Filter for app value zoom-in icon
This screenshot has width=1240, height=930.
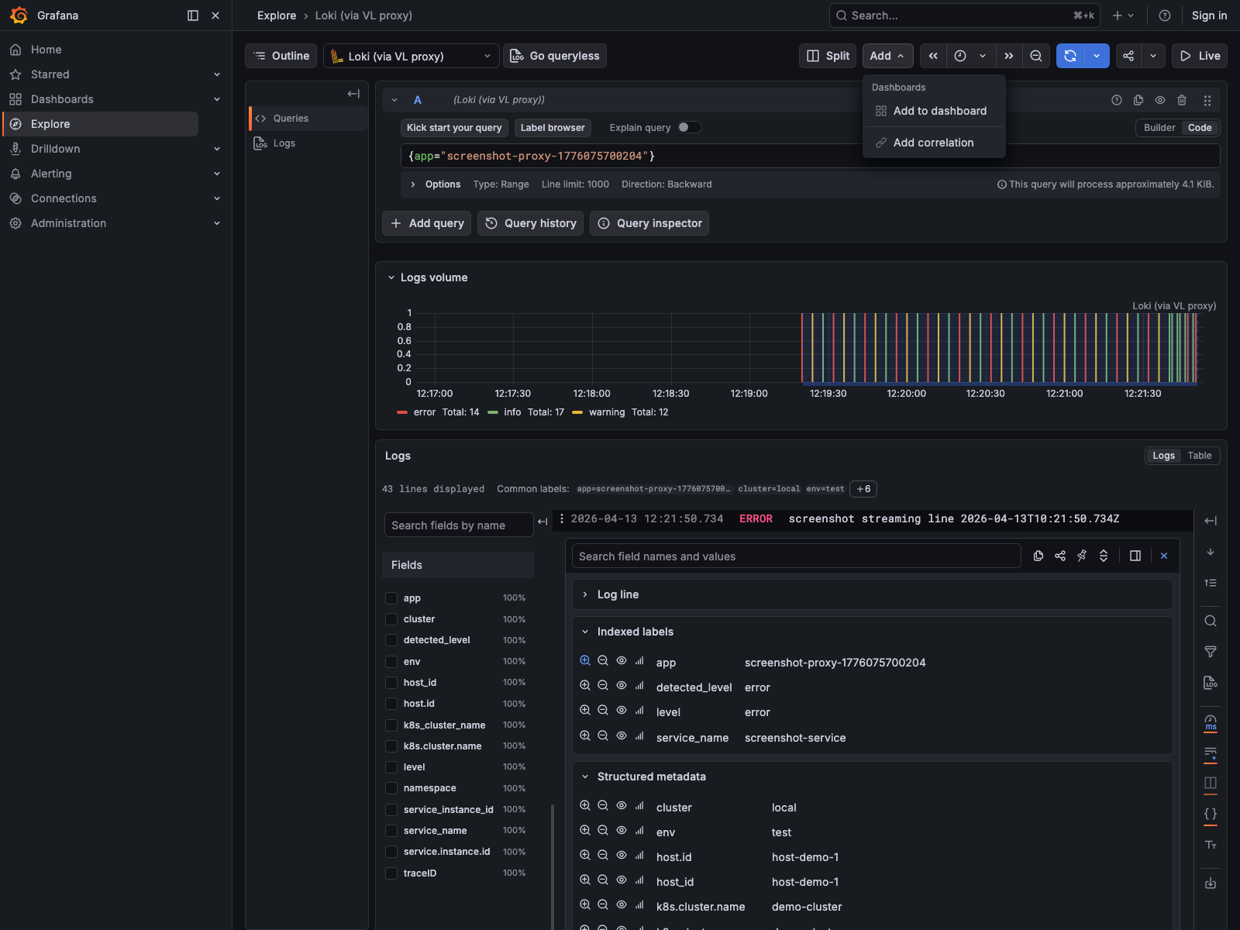(x=585, y=661)
